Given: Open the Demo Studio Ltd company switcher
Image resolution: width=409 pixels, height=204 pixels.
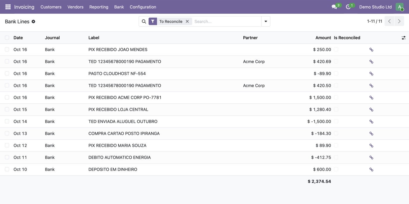Looking at the screenshot, I should 375,7.
